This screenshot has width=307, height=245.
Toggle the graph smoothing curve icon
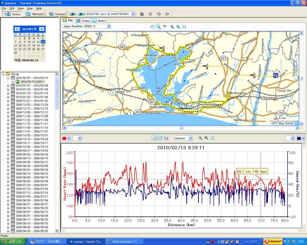point(166,138)
